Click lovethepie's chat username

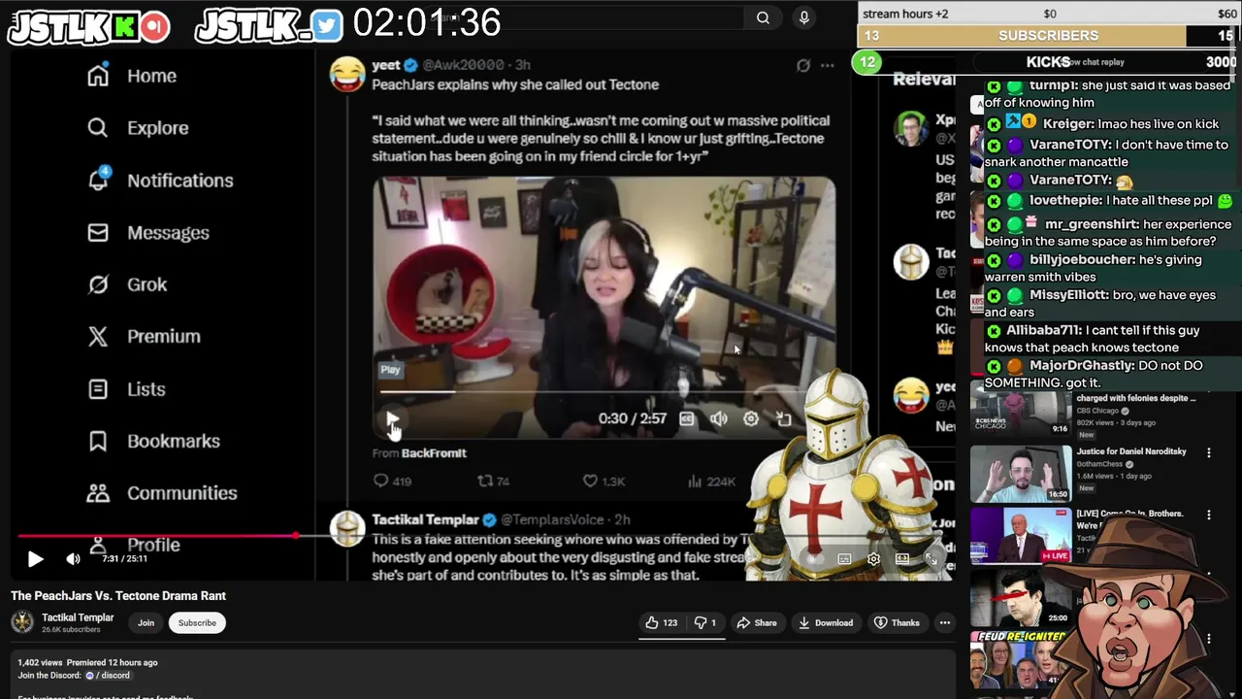tap(1065, 200)
